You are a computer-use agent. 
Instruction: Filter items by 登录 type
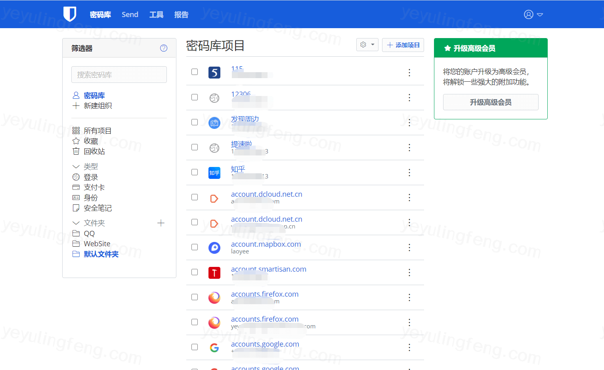tap(91, 177)
